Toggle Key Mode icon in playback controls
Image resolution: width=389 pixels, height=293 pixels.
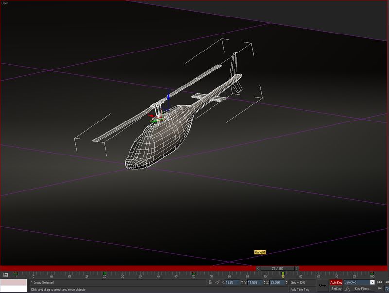pyautogui.click(x=380, y=288)
